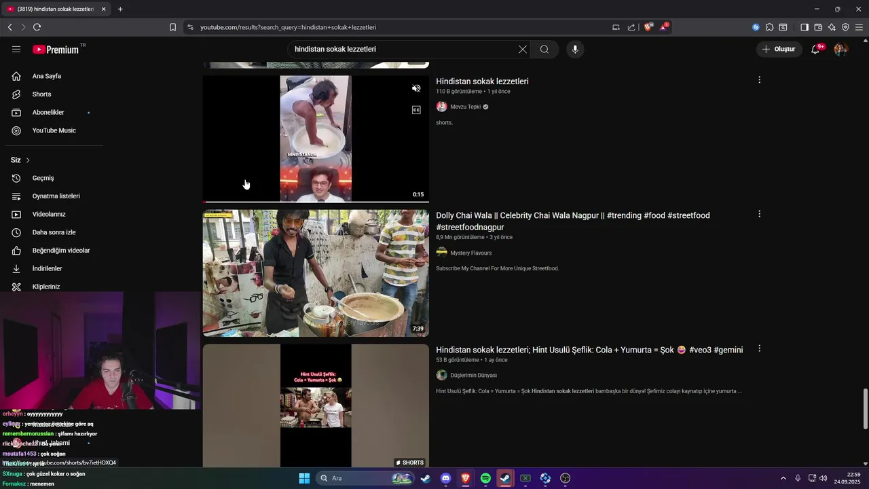This screenshot has height=489, width=869.
Task: Open the taskbar volume speaker icon
Action: pyautogui.click(x=824, y=478)
